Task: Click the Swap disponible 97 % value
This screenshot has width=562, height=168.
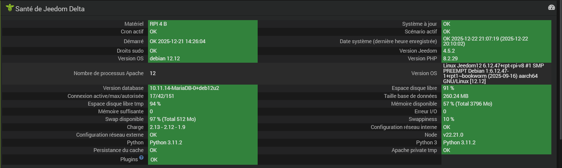Action: (173, 119)
